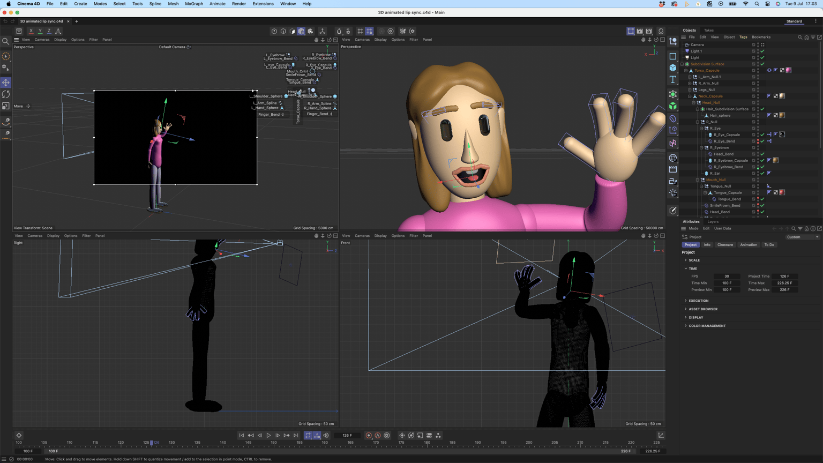Click the Tongue_Capsule red material tag
823x463 pixels.
782,192
